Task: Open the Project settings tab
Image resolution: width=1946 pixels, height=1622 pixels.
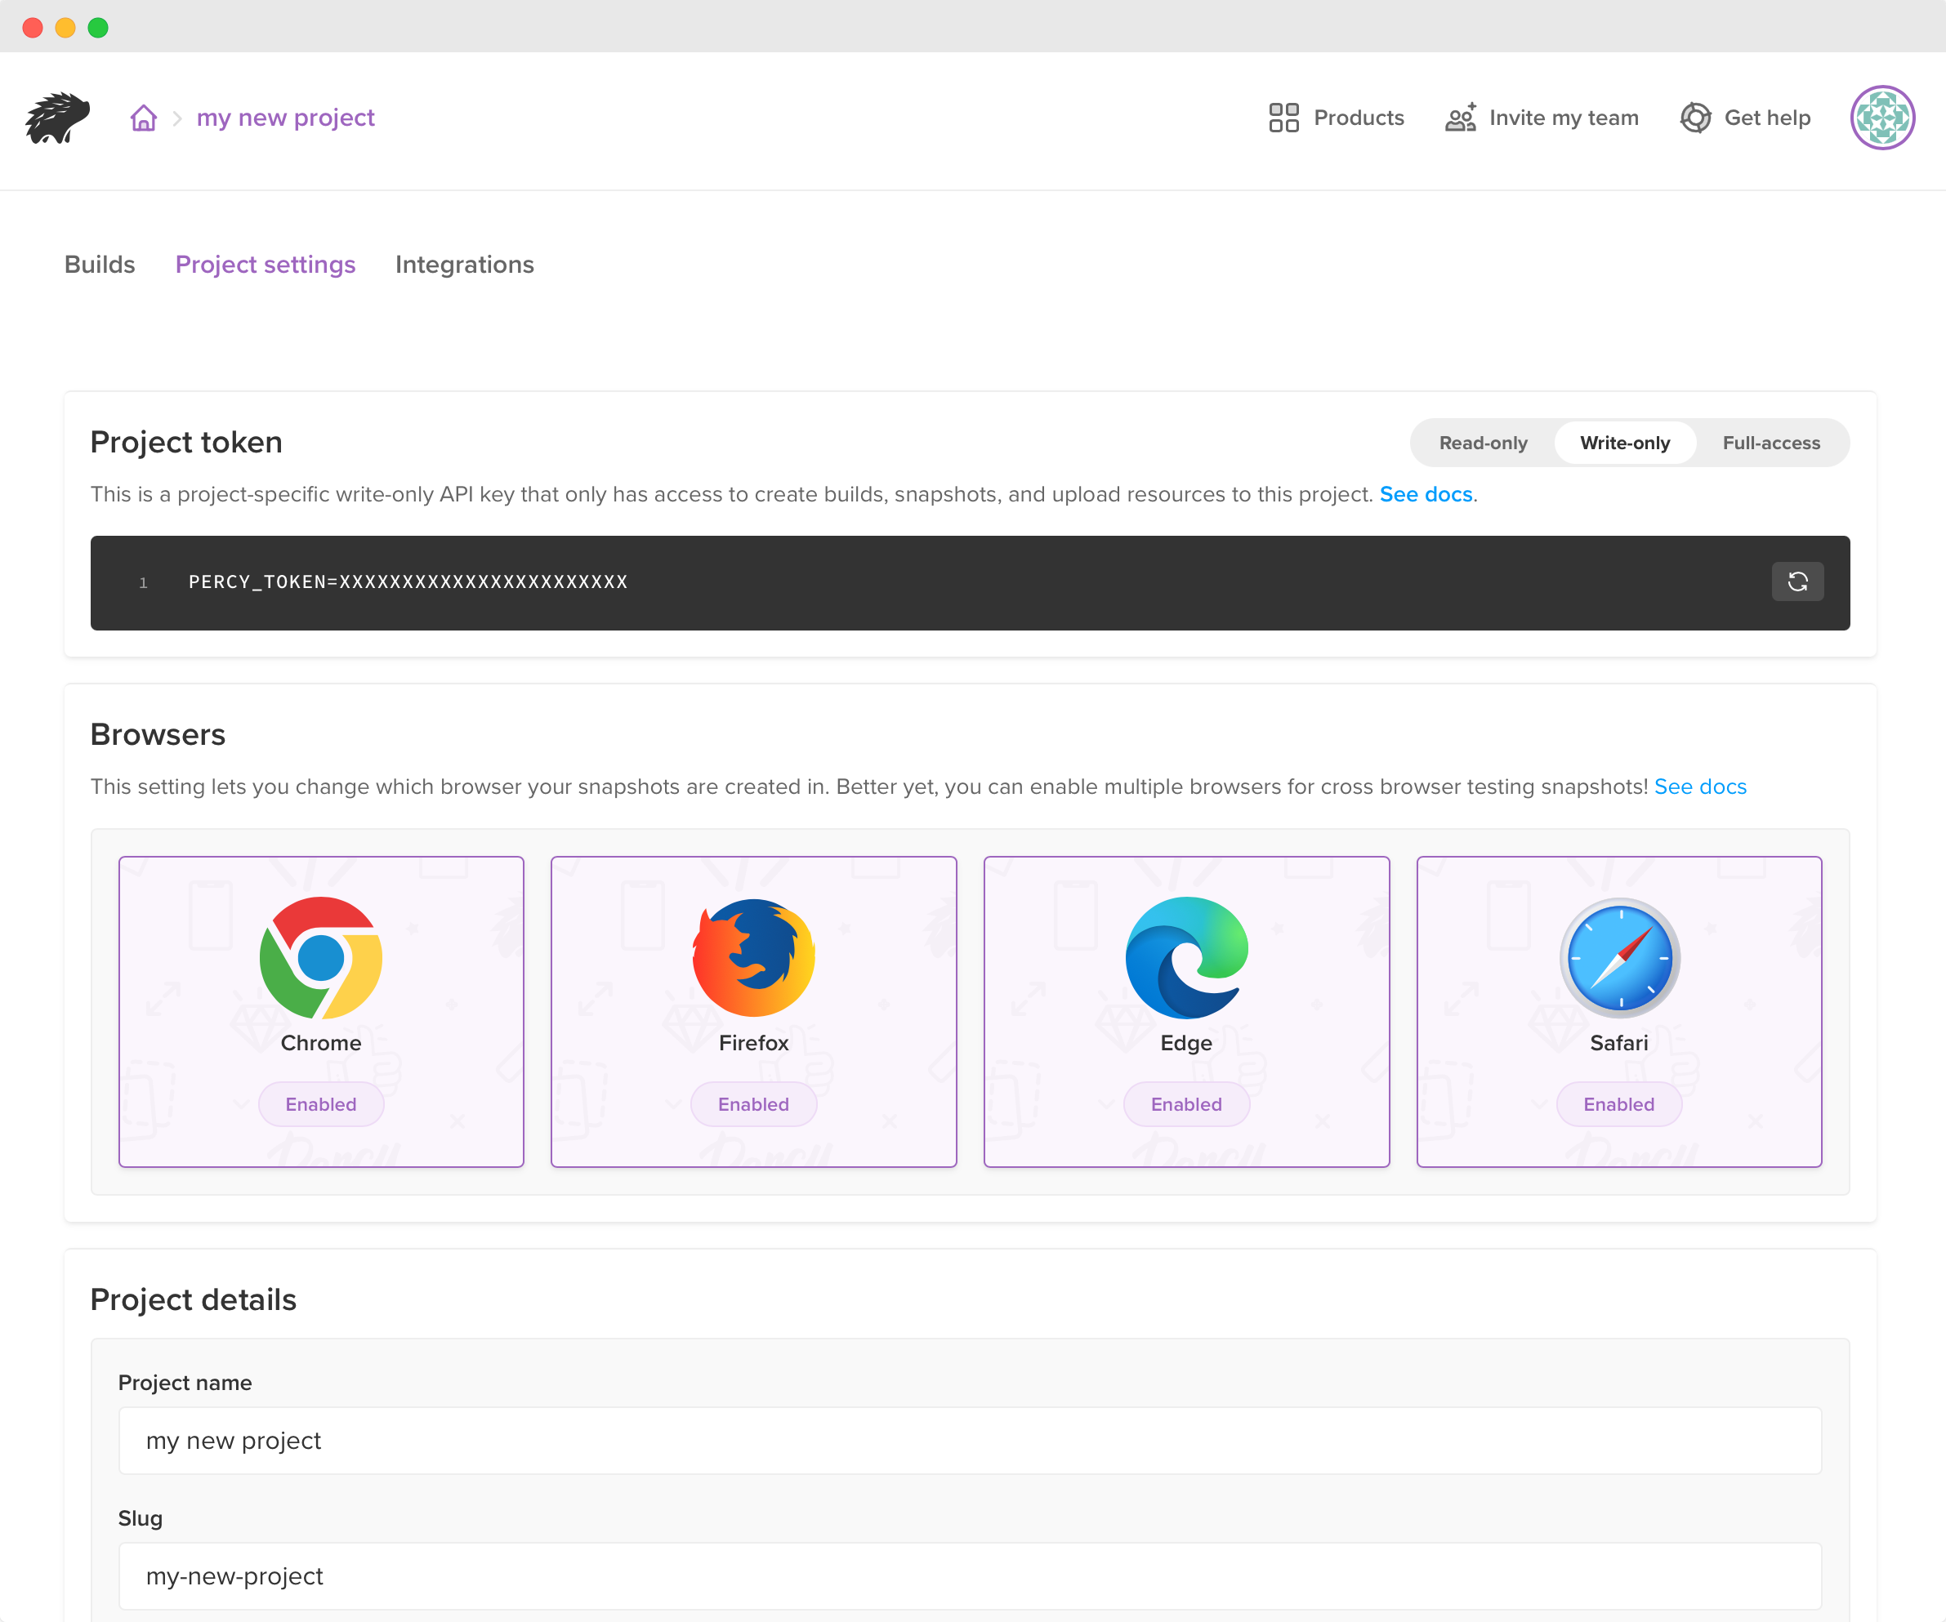Action: [265, 265]
